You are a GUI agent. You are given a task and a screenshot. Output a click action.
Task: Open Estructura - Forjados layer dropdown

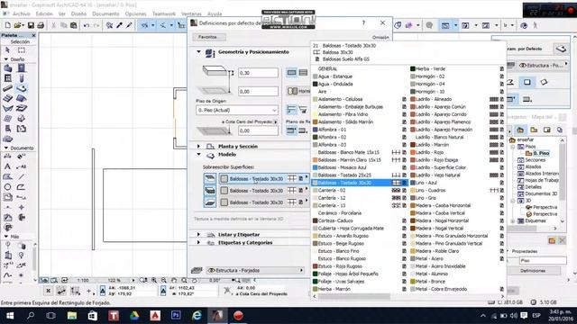(255, 270)
